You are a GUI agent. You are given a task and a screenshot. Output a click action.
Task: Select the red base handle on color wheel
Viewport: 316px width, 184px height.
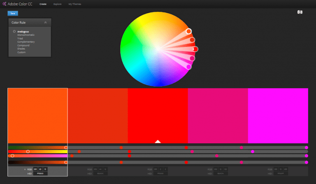point(195,49)
